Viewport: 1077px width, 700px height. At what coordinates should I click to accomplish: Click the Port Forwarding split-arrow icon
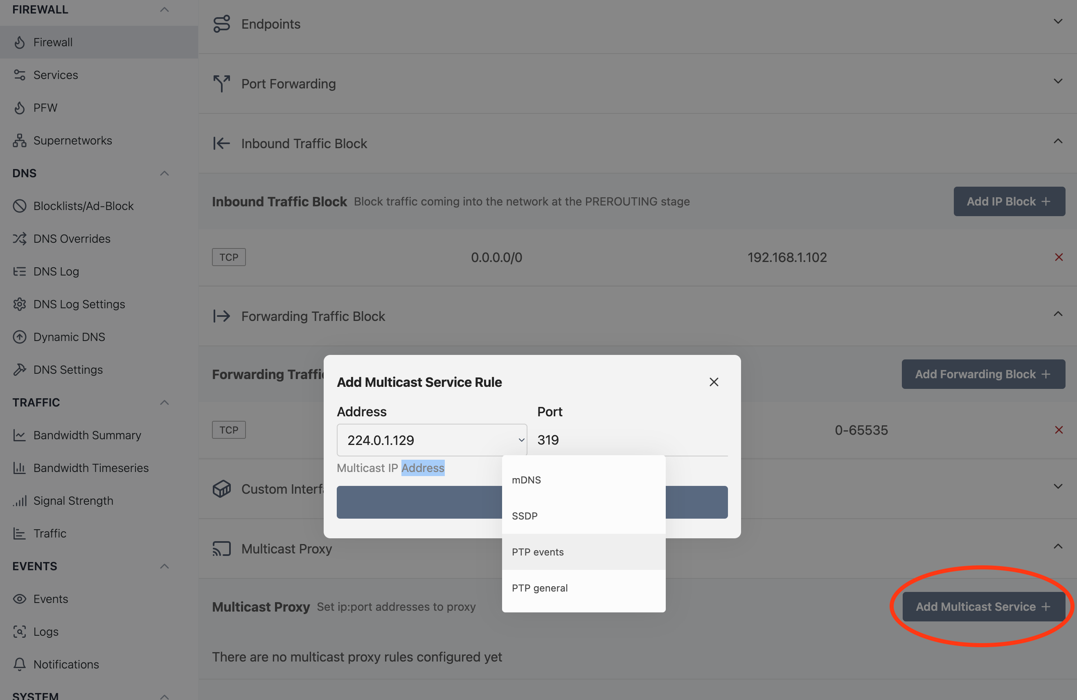222,84
